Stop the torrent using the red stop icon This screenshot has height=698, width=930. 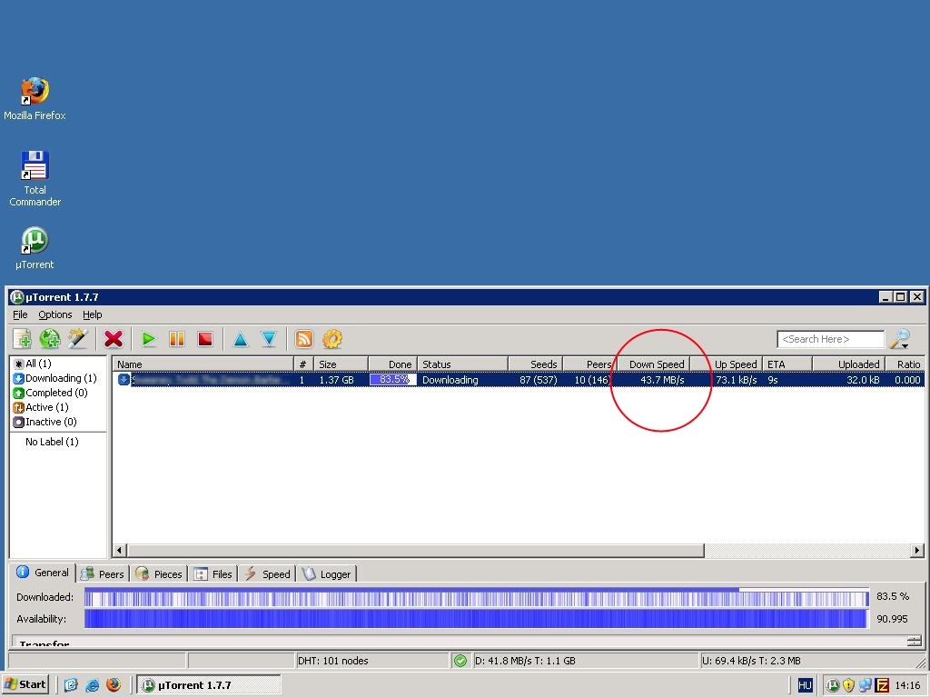[x=205, y=339]
